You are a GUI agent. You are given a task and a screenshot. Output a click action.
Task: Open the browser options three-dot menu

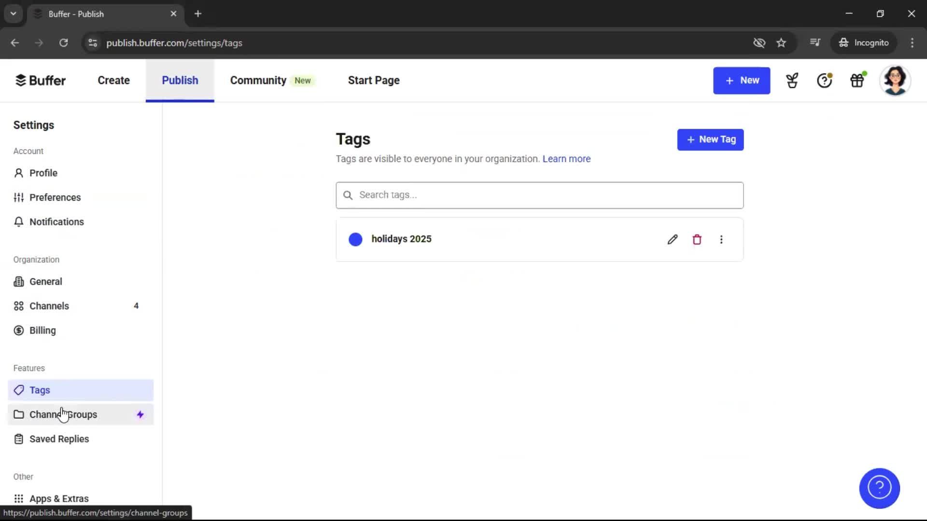(x=912, y=43)
